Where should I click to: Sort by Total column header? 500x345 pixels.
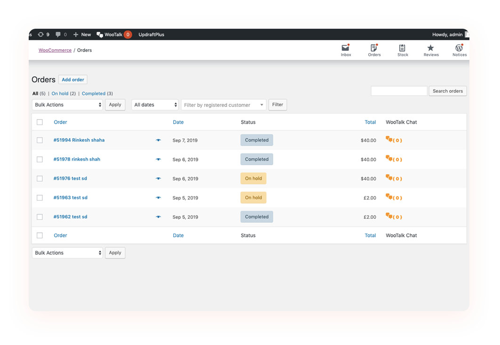click(x=370, y=122)
